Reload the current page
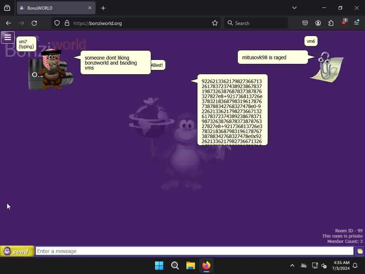 tap(34, 23)
